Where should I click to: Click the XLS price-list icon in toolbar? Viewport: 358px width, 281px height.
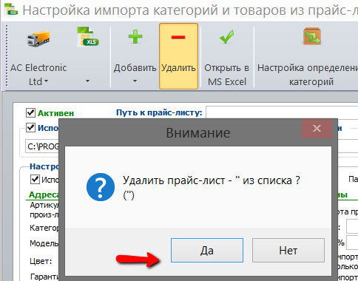click(87, 37)
